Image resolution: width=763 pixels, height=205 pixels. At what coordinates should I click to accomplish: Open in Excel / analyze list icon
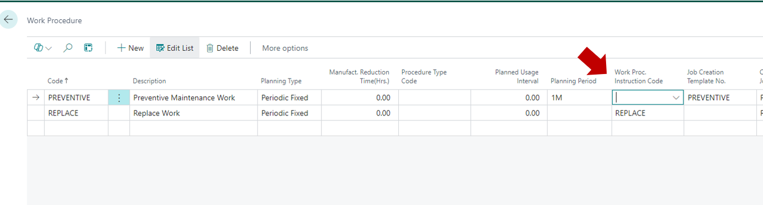(88, 48)
